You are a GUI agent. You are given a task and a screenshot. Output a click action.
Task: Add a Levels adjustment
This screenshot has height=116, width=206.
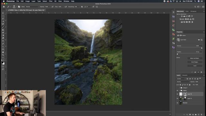click(184, 16)
